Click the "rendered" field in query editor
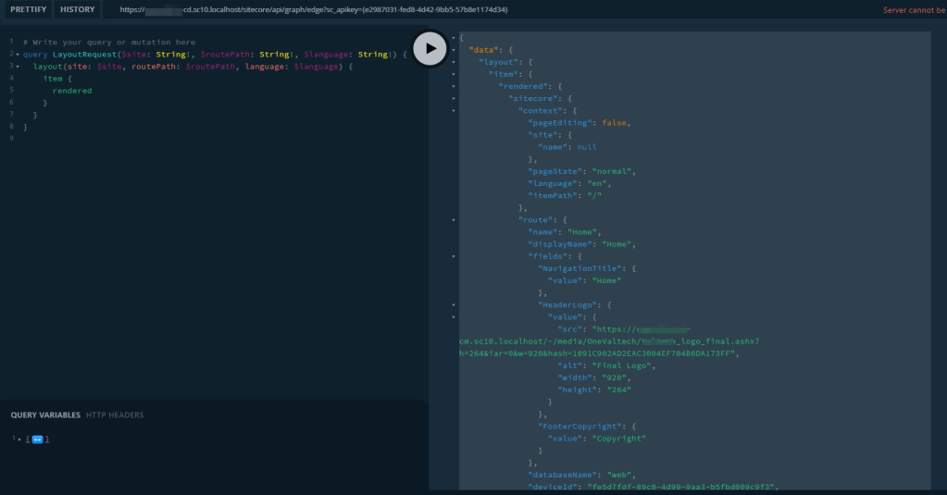 [x=72, y=91]
